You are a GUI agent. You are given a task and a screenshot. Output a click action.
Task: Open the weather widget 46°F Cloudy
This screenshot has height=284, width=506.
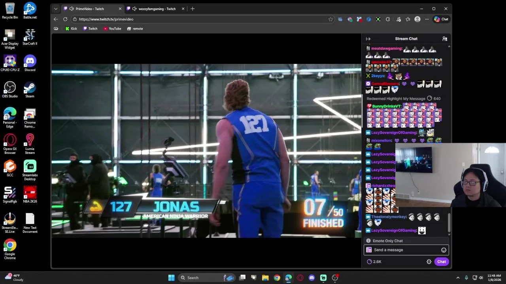[14, 278]
